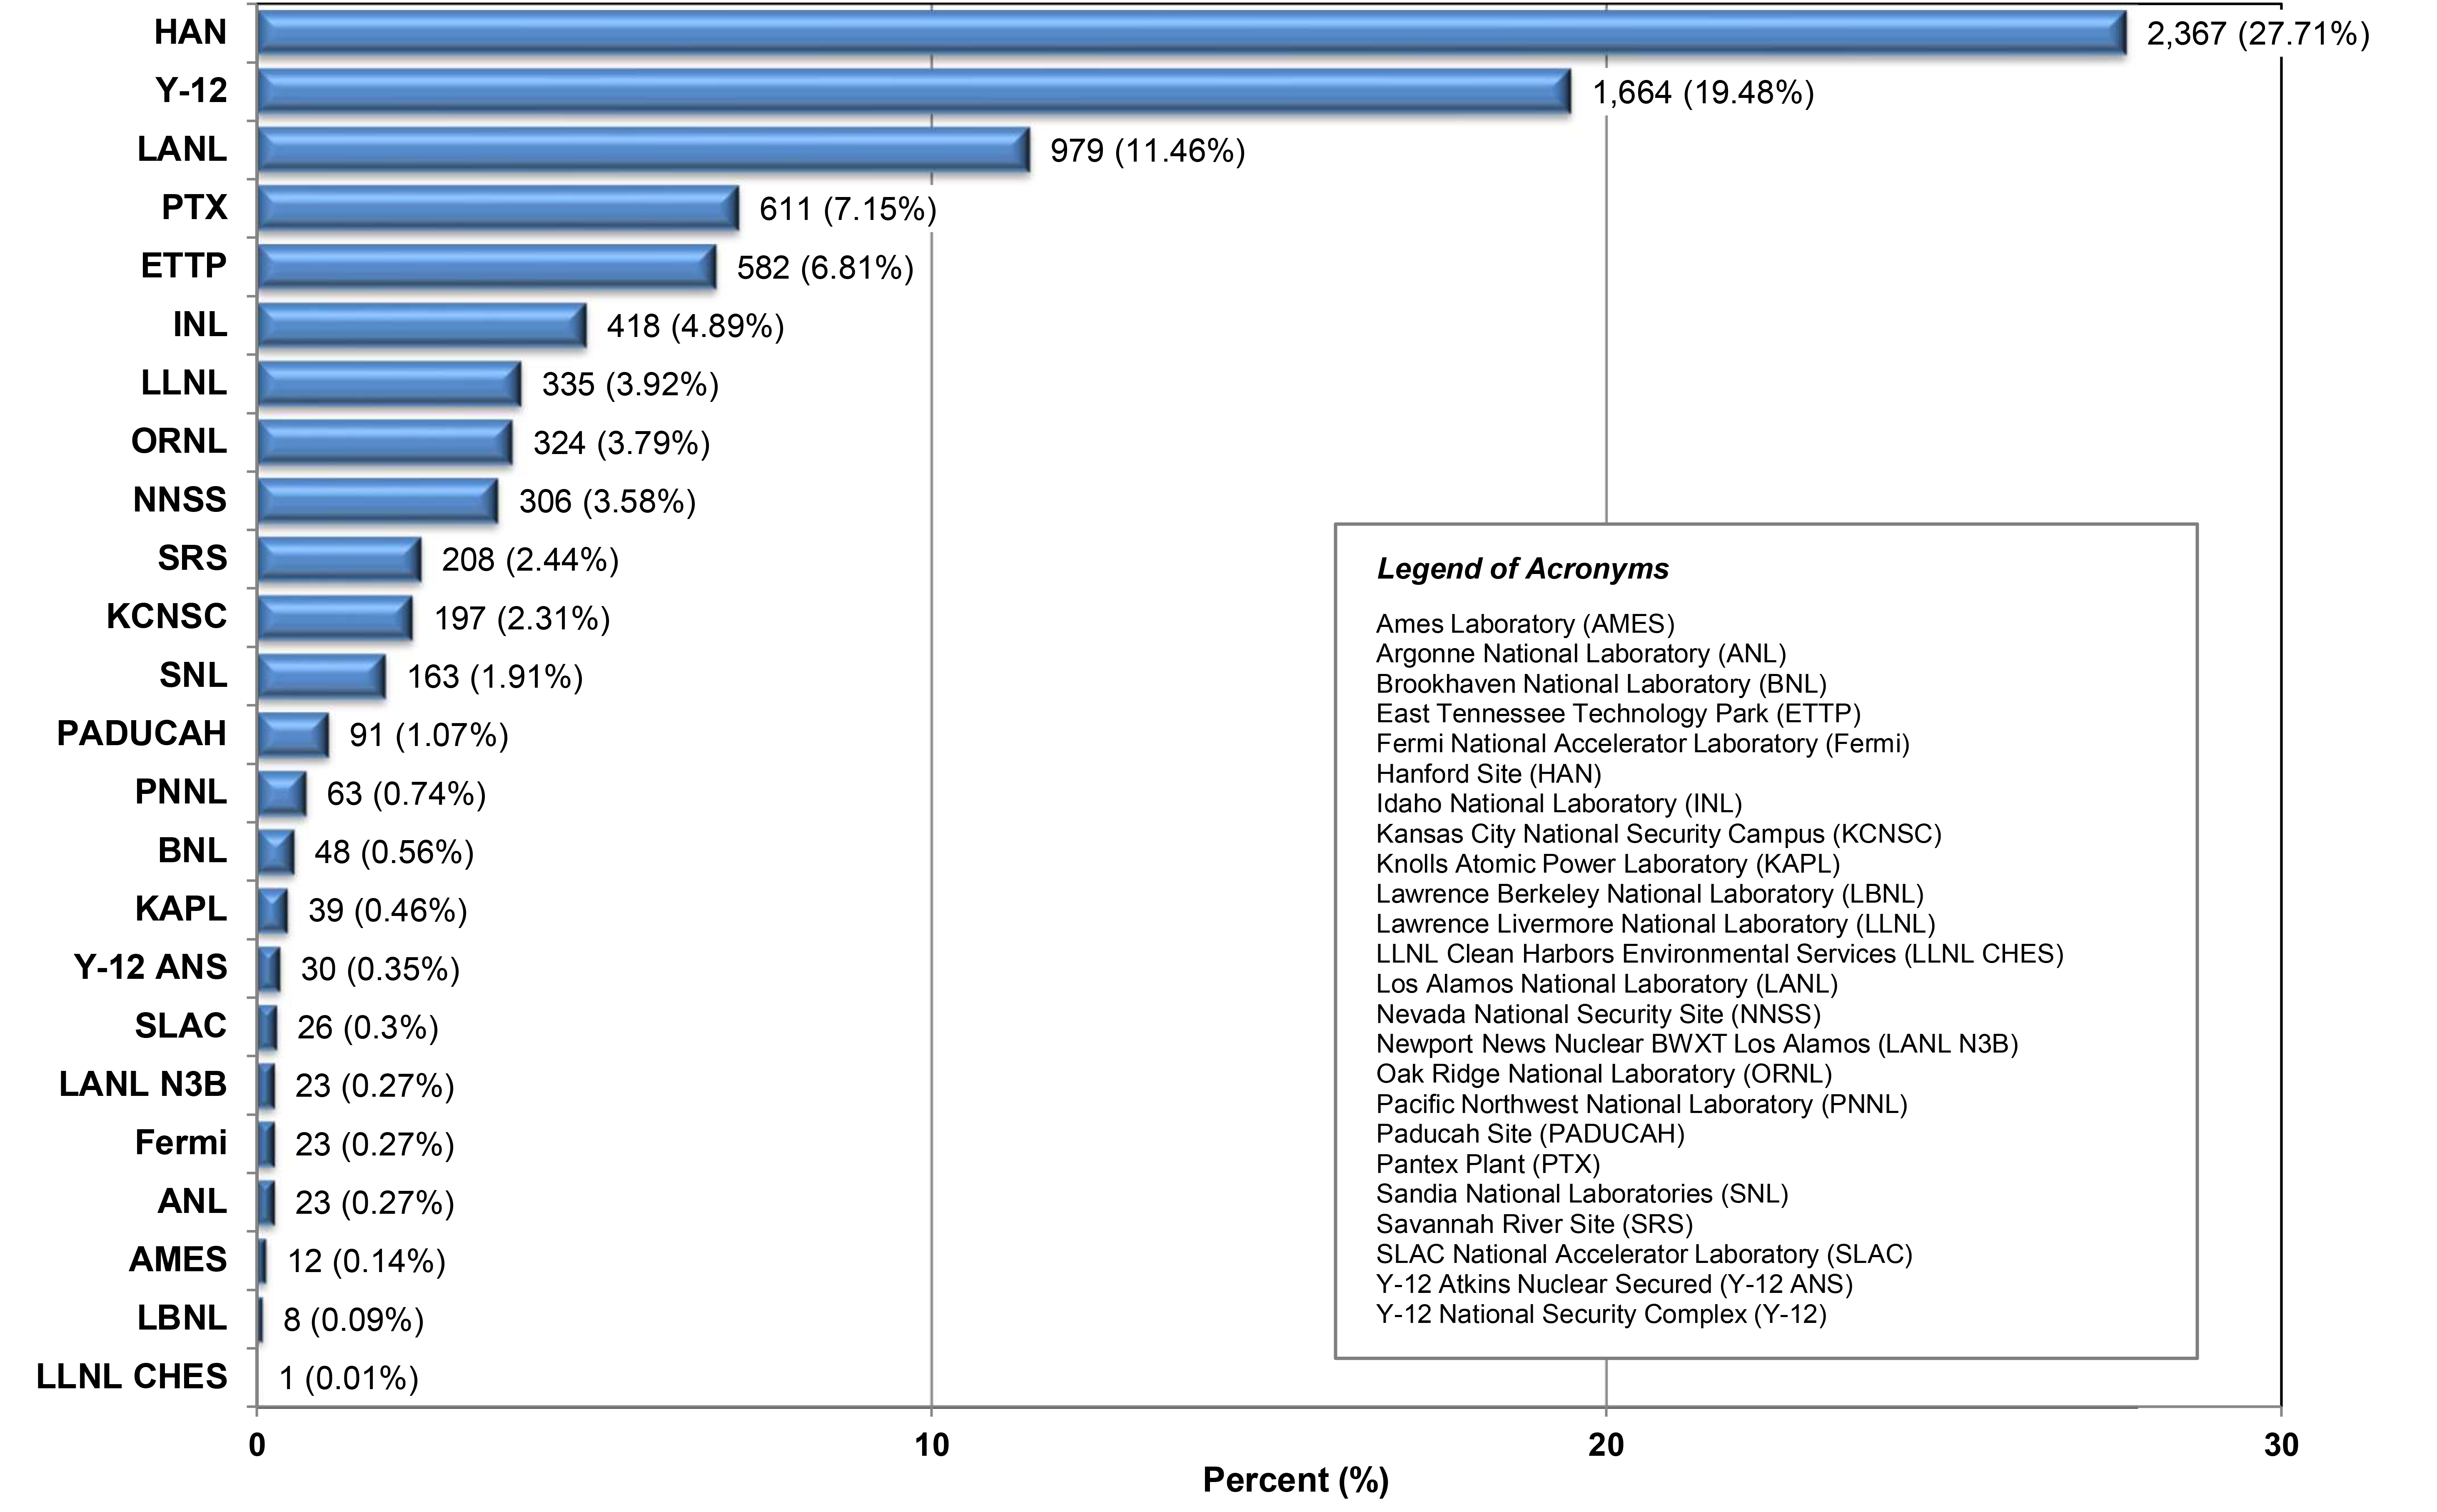Screen dimensions: 2437x1512
Task: Click the '1 (0.01%)' value
Action: tap(348, 1379)
